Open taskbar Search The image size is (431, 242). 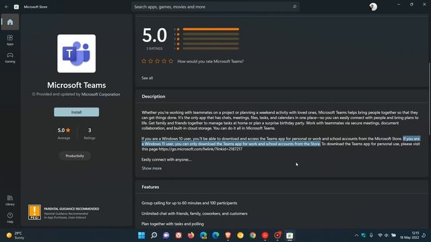(x=154, y=235)
